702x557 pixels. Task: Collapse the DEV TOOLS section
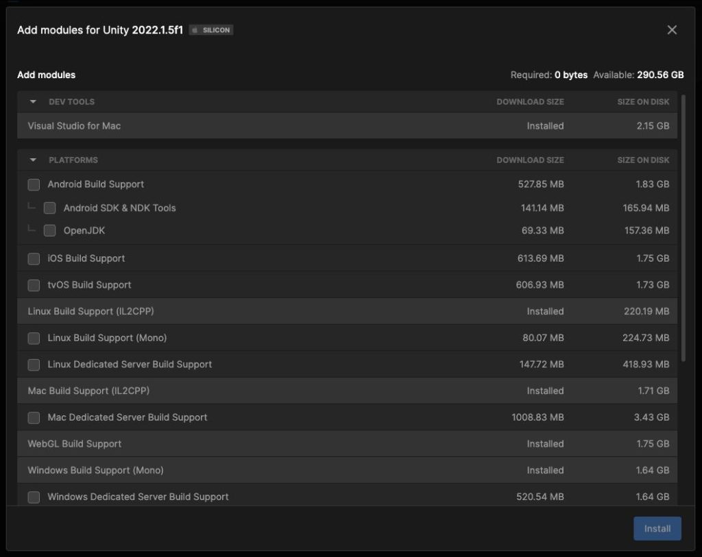33,101
